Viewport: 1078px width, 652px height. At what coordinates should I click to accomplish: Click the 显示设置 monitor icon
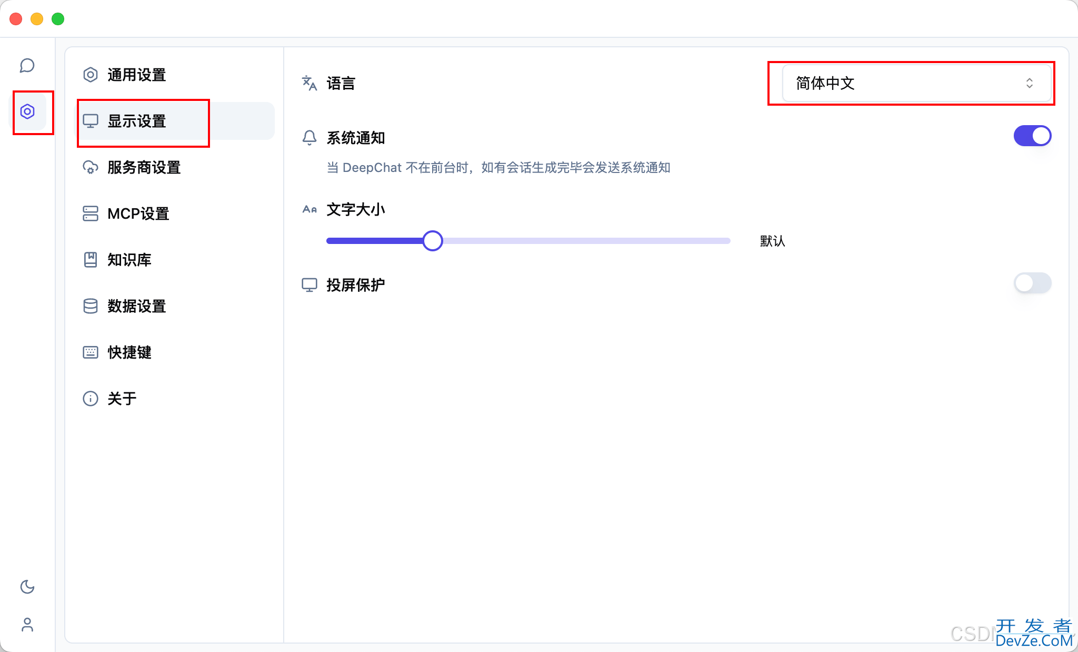click(x=91, y=121)
